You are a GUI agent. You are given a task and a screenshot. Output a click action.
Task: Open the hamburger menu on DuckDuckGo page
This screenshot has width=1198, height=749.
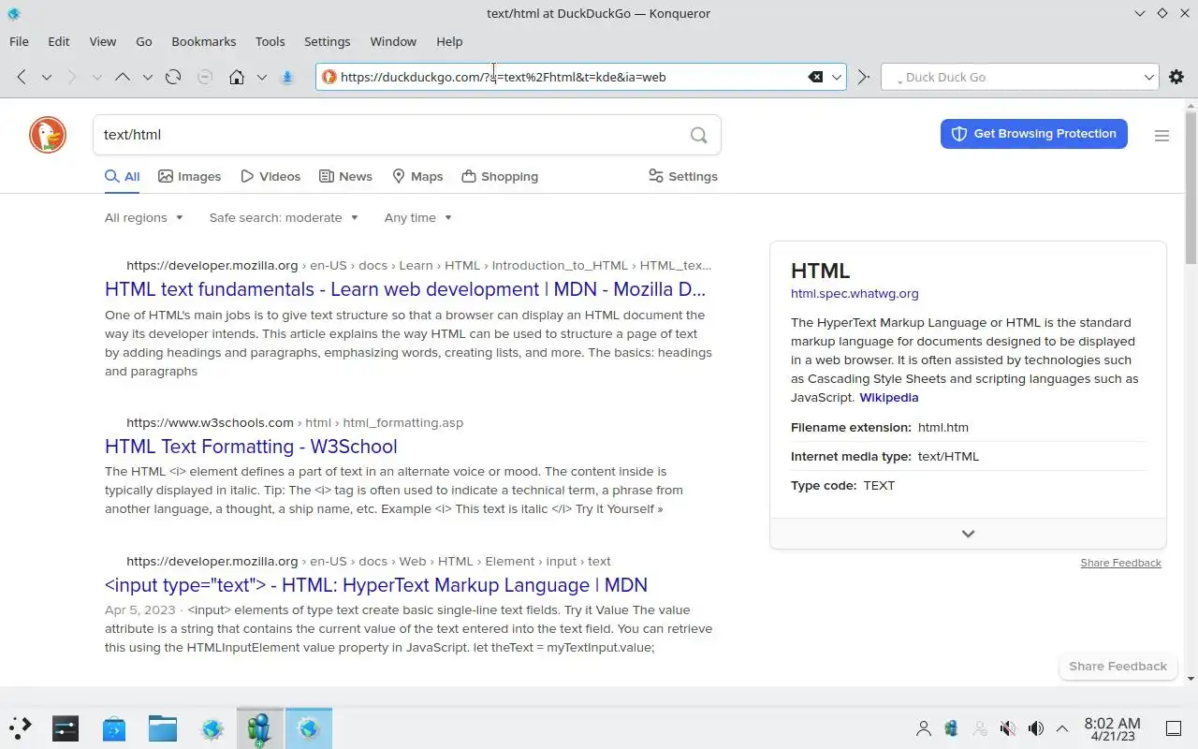pos(1161,136)
